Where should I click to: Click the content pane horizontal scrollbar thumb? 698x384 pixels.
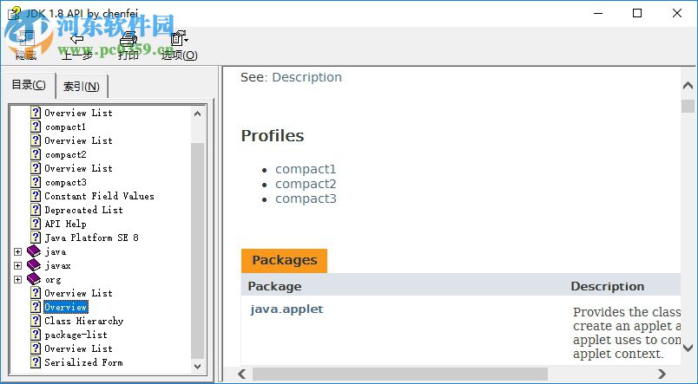[x=400, y=374]
